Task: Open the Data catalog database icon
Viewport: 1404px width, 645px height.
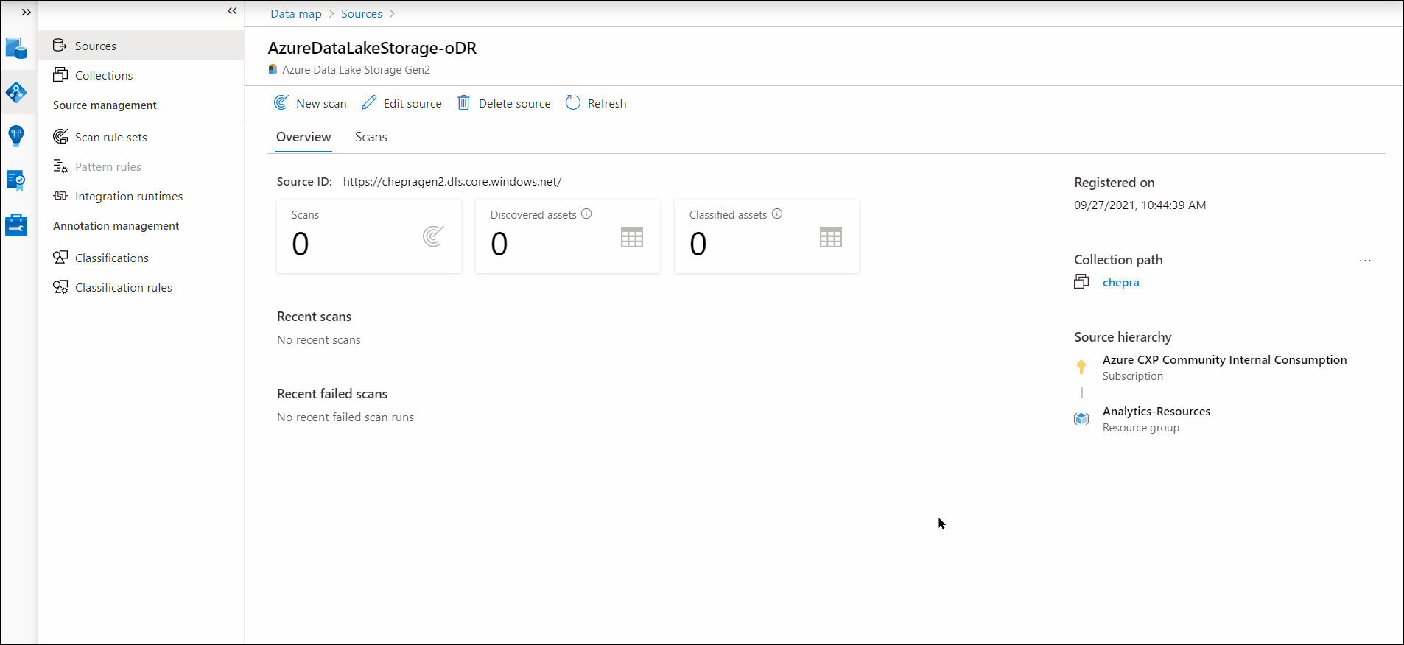Action: point(16,49)
